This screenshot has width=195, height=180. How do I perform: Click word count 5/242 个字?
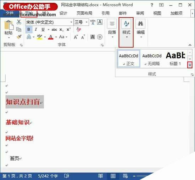[48, 176]
